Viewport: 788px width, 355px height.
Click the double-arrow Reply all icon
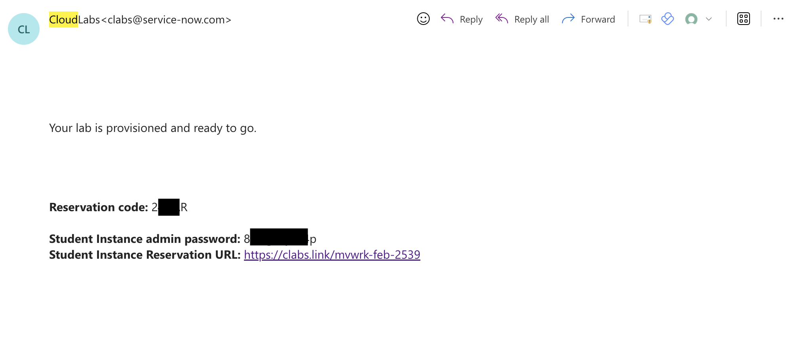[x=502, y=19]
